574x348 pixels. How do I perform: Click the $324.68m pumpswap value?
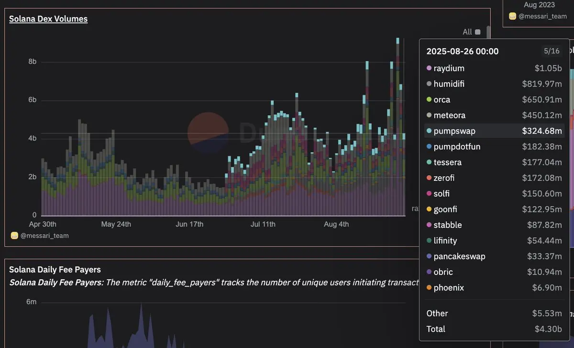coord(542,131)
